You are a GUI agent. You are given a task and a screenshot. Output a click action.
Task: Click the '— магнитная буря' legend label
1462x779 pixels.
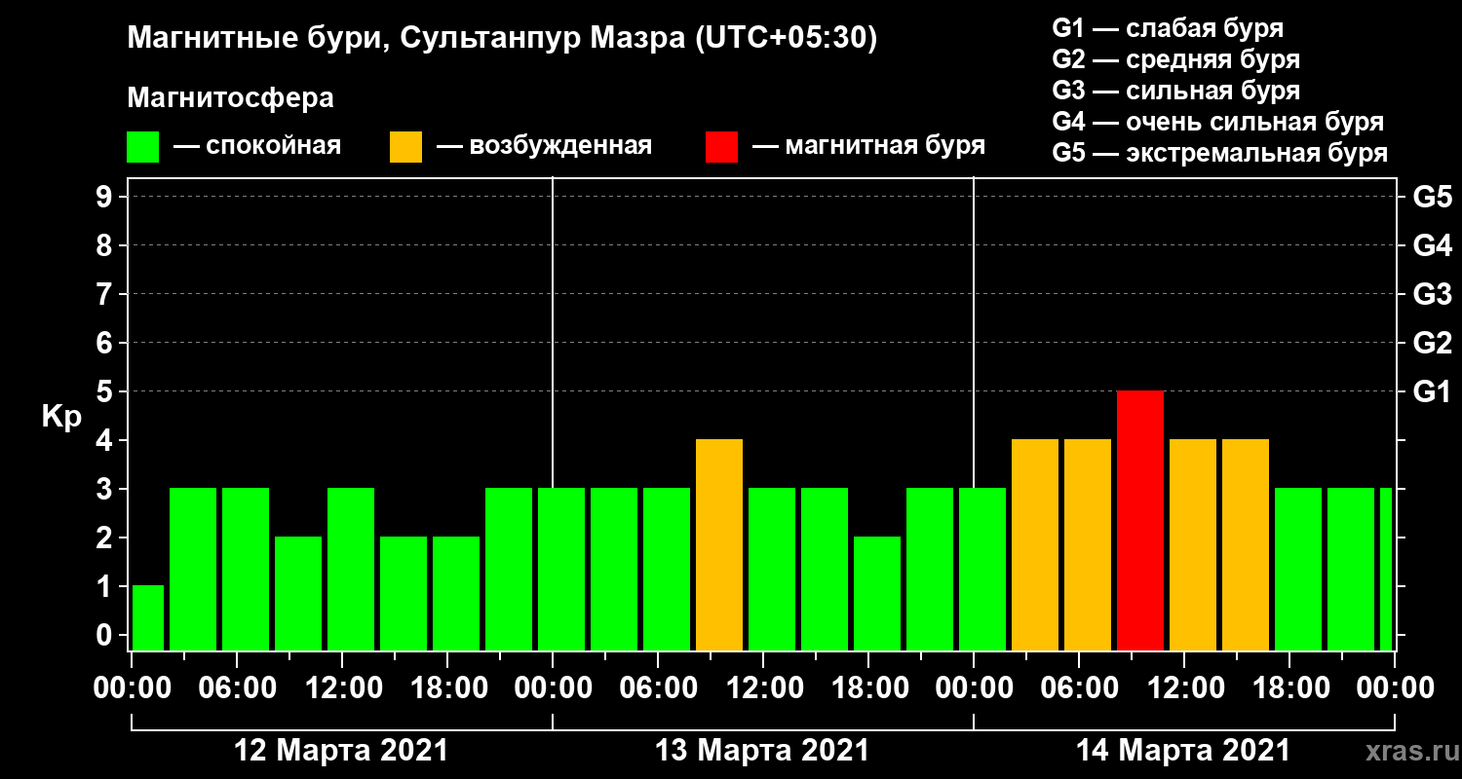(869, 146)
